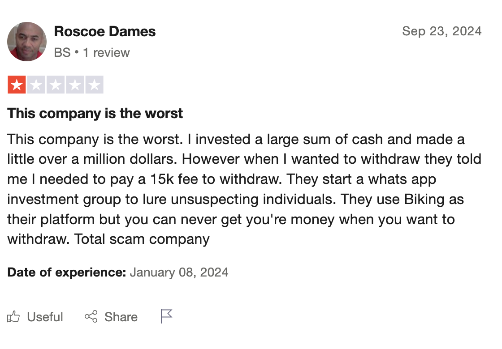Click the second grey rating star
Viewport: 502px width, 349px height.
click(x=36, y=85)
